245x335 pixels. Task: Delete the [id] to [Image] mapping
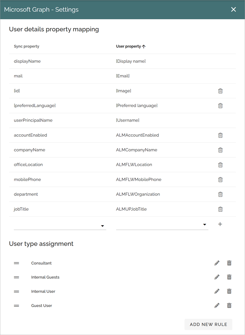[220, 91]
